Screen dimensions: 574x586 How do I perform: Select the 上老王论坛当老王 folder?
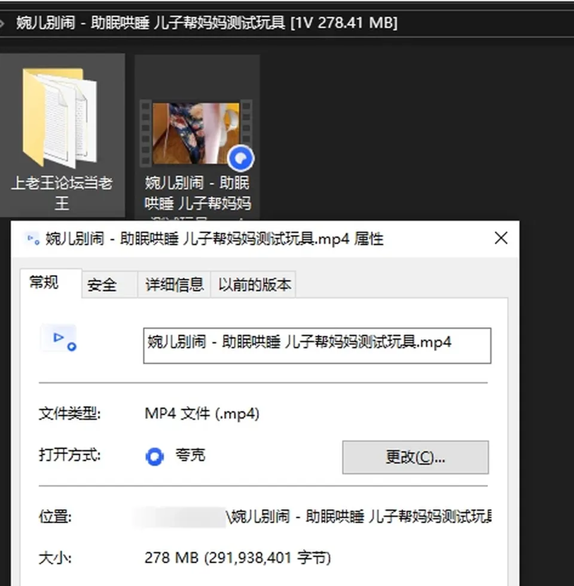pos(62,135)
